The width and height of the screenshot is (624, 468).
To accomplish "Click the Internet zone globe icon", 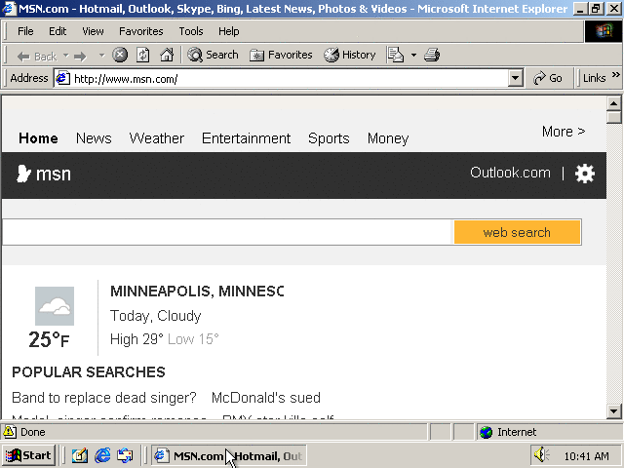I will point(486,432).
